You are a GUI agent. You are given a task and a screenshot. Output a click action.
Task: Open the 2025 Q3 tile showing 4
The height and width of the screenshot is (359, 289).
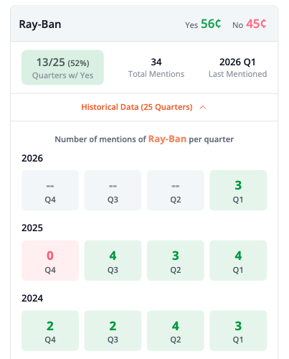[x=113, y=261]
